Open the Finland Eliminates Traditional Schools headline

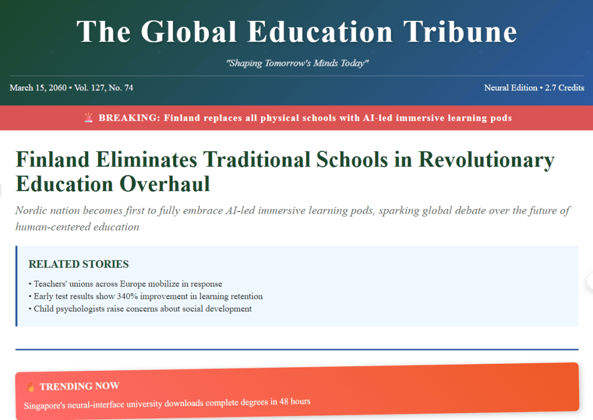point(285,171)
